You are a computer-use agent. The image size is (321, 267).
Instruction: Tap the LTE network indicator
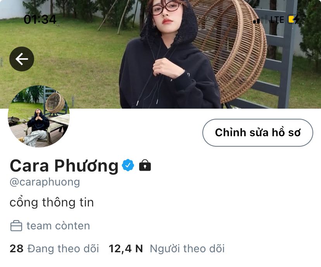277,20
